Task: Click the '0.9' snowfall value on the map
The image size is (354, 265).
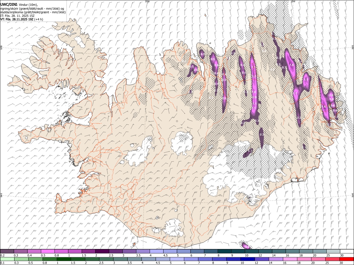Action: (254, 97)
